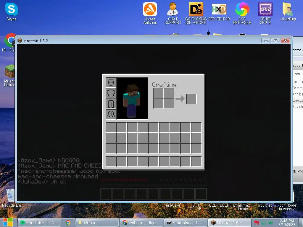This screenshot has width=303, height=227.
Task: Click Azox_Game NOOOOO chat line
Action: tap(49, 160)
